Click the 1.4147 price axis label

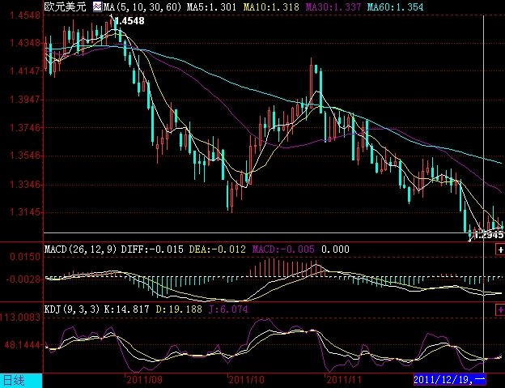tap(25, 71)
